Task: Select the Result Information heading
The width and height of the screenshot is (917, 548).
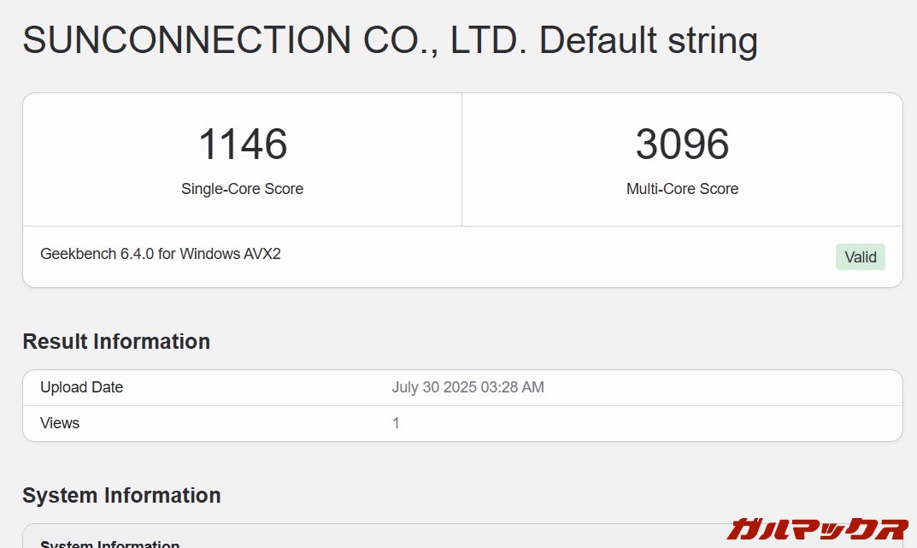Action: [x=116, y=341]
